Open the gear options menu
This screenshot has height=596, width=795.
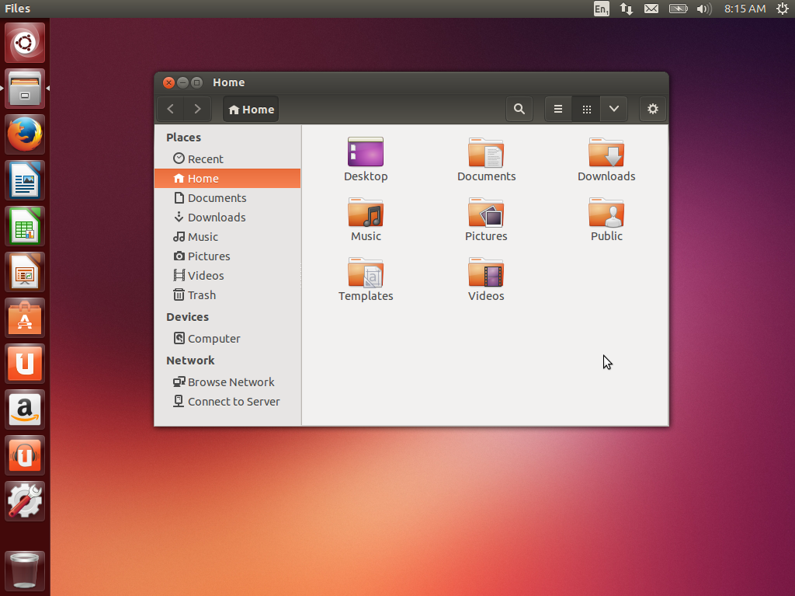[x=653, y=109]
